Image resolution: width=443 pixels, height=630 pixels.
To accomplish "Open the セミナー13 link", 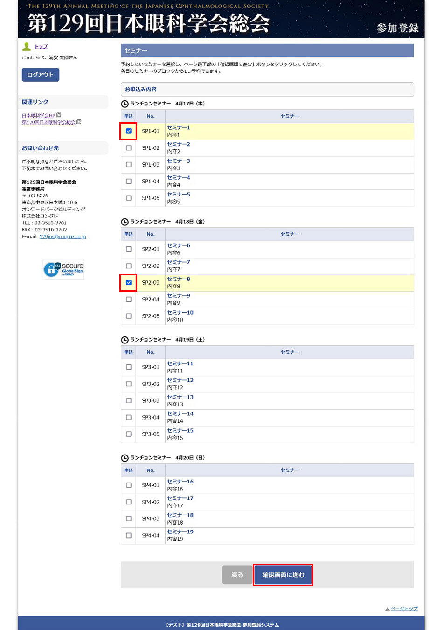I will (x=180, y=397).
